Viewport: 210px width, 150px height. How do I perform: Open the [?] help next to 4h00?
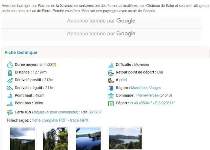point(54,65)
